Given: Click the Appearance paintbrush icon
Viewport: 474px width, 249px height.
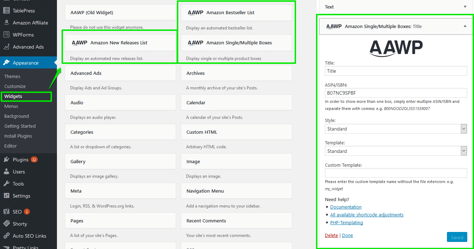Looking at the screenshot, I should [x=6, y=63].
